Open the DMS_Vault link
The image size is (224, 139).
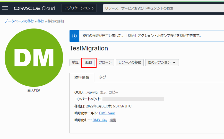(x=107, y=113)
